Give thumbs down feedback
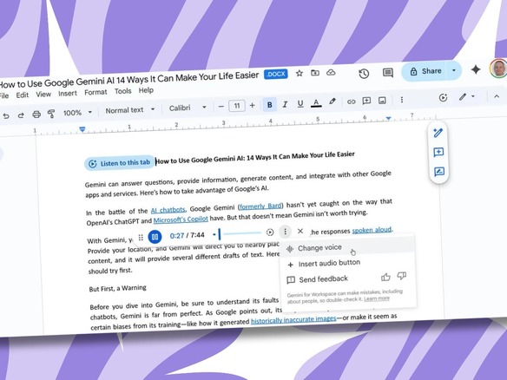The image size is (507, 380). (x=402, y=276)
